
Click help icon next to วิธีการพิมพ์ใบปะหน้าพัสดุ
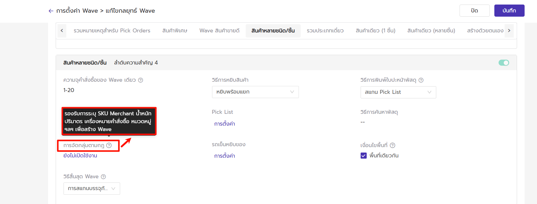pos(421,80)
